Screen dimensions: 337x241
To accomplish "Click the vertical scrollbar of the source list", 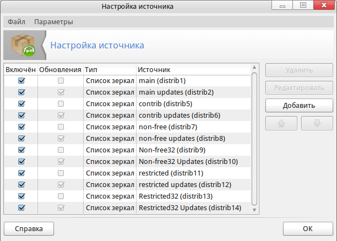I will 254,138.
